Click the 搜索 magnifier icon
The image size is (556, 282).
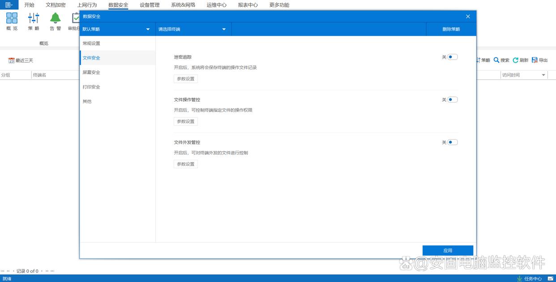(496, 60)
